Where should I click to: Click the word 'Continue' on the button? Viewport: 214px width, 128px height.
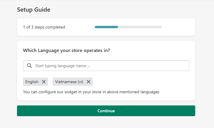pos(106,111)
